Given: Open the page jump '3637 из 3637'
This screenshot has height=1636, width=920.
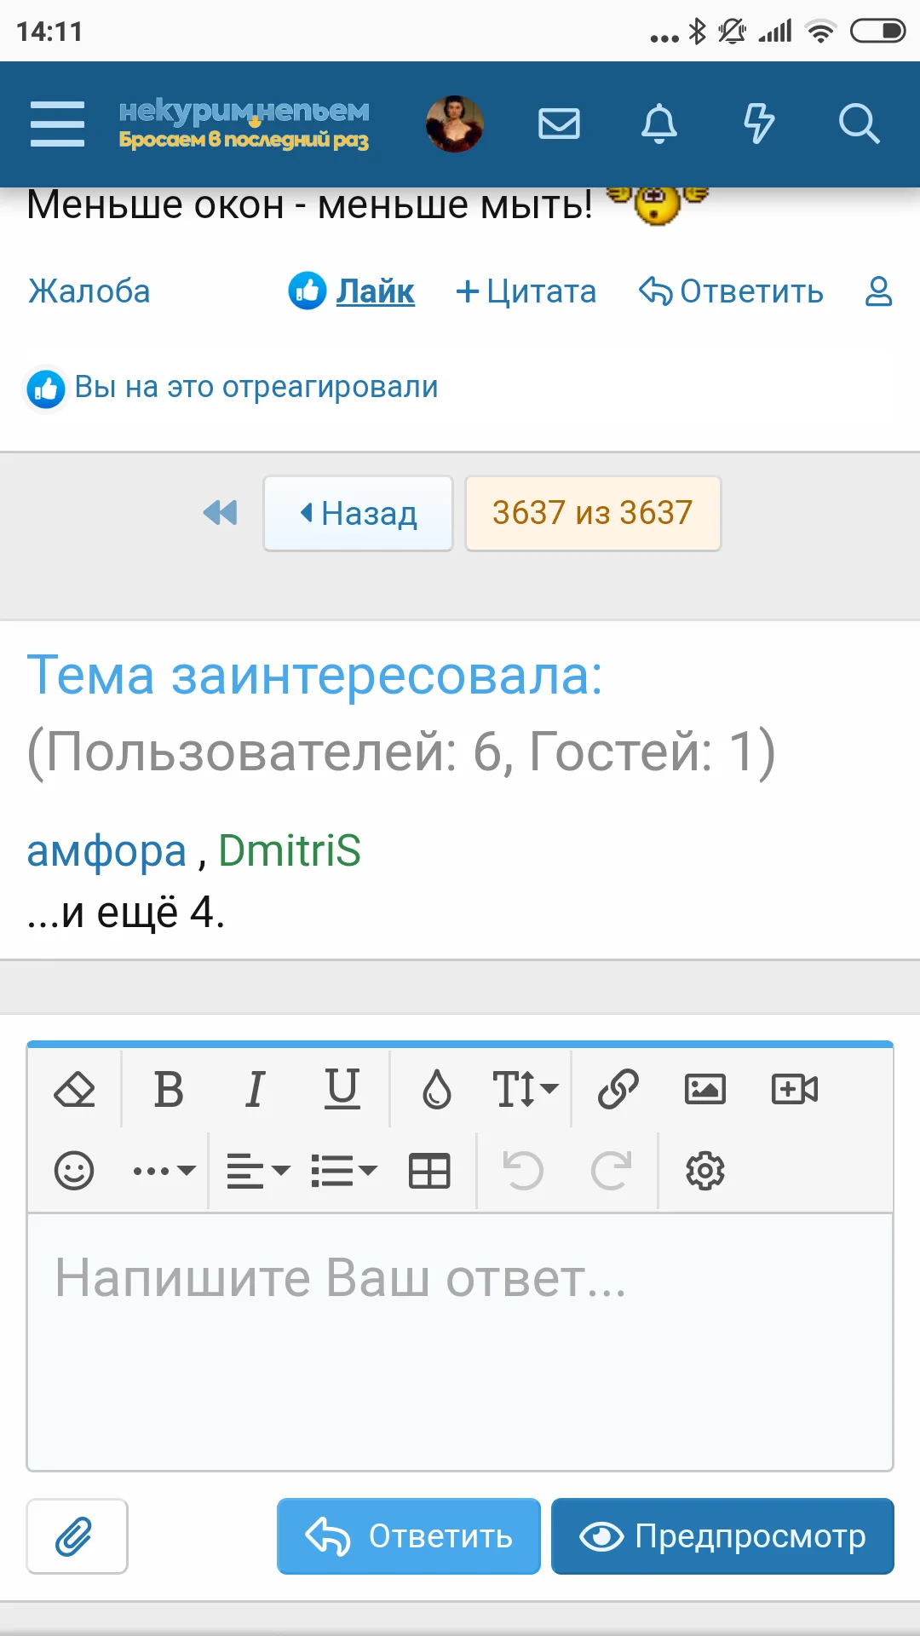Looking at the screenshot, I should click(593, 514).
